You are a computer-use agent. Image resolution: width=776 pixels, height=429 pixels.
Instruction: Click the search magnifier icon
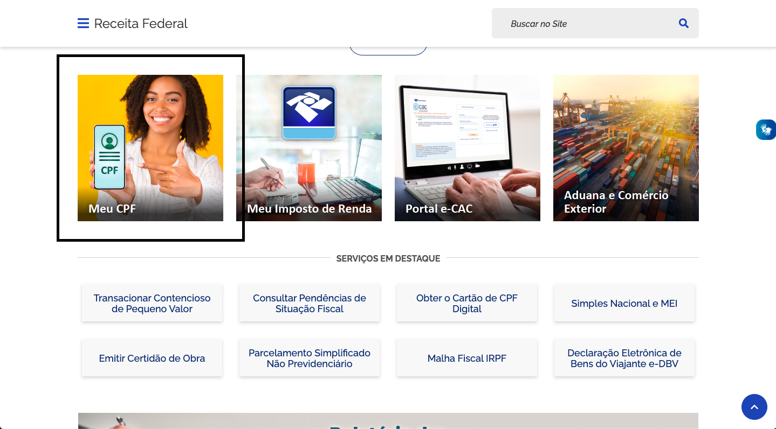click(683, 23)
